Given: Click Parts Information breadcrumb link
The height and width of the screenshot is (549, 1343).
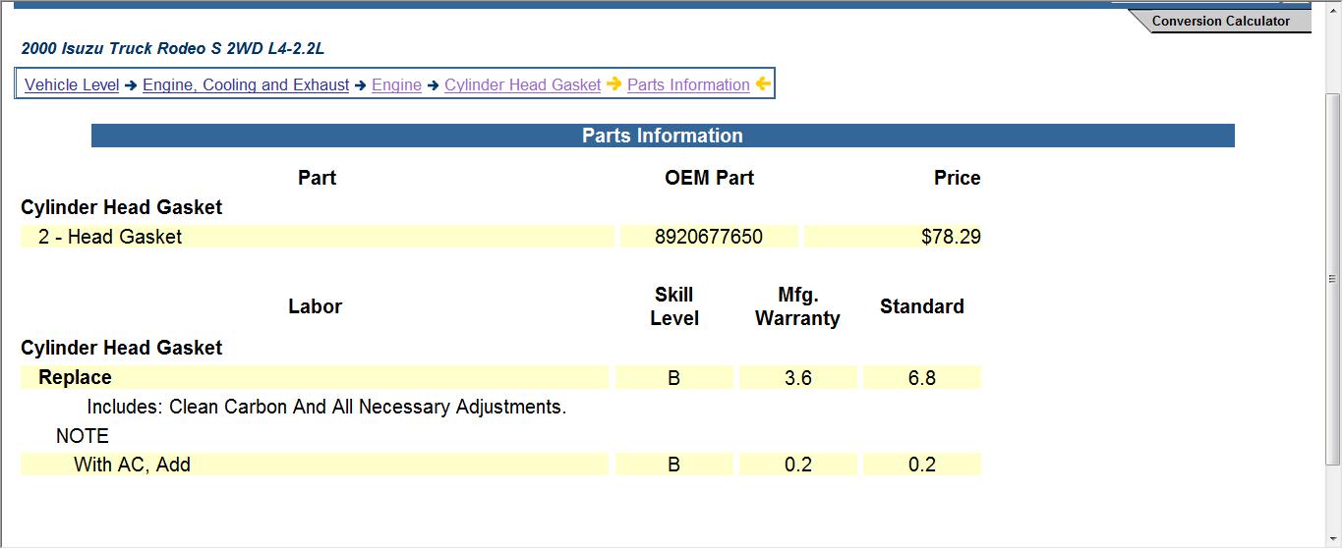Looking at the screenshot, I should click(688, 84).
